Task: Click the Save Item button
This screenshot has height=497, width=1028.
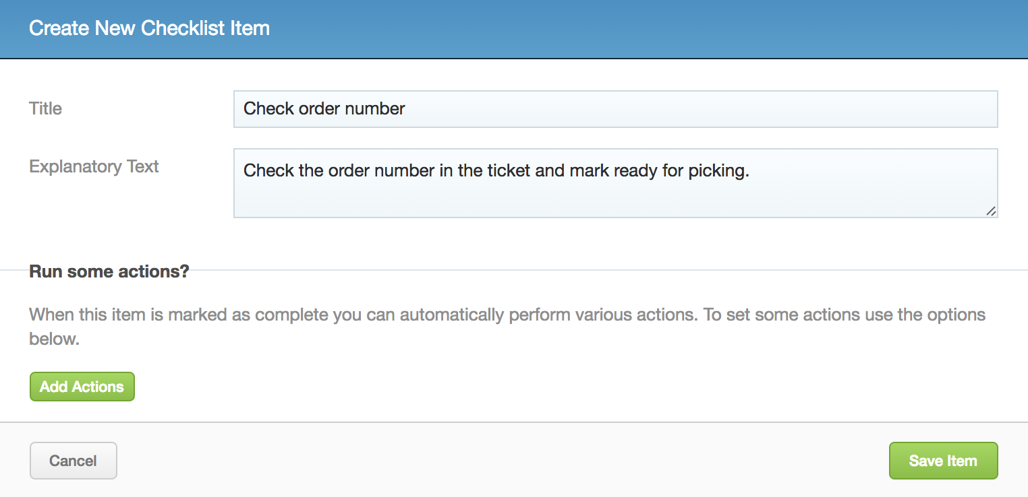Action: point(943,461)
